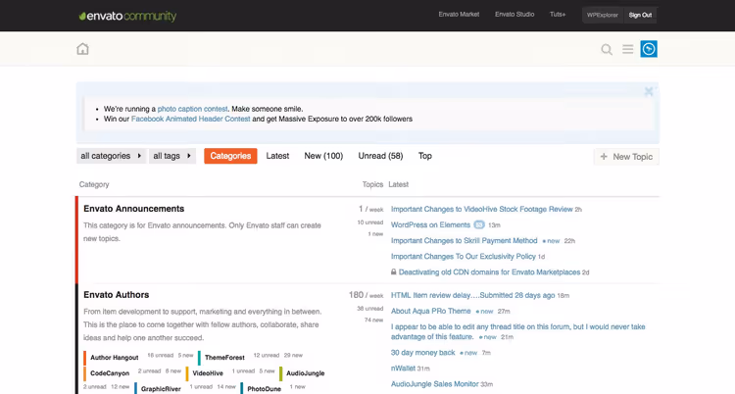Open the CodeCanyon subcategory

110,373
